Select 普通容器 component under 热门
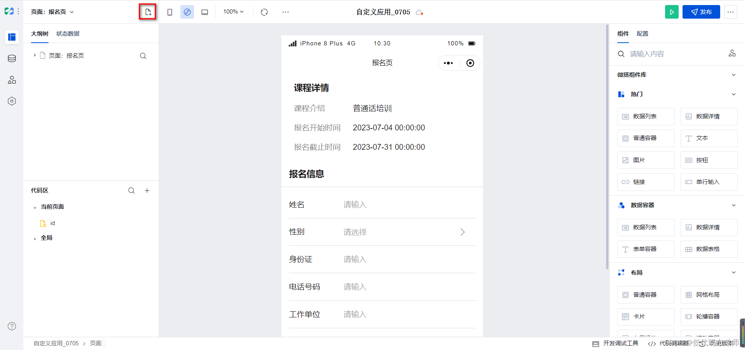 [646, 138]
